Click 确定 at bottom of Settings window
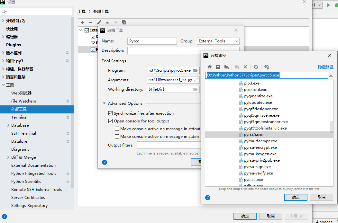This screenshot has width=338, height=223. coord(245,216)
